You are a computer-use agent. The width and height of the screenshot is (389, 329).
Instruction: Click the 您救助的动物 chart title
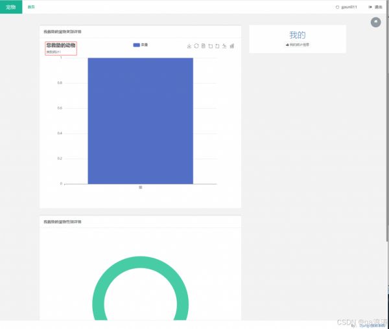click(61, 45)
